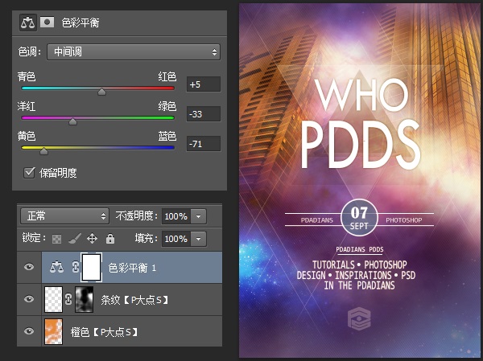
Task: Click the cyan-red slider handle
Action: (x=101, y=92)
